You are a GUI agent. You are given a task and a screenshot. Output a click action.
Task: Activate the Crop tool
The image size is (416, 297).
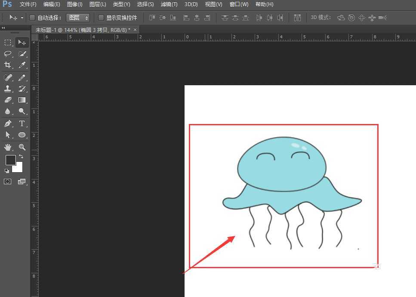pyautogui.click(x=7, y=65)
